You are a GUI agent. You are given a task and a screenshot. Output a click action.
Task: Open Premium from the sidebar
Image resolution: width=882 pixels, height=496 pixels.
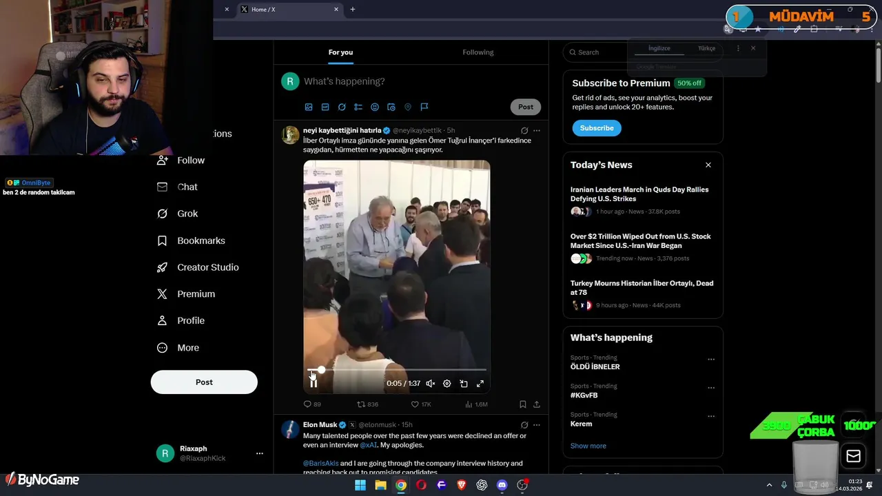pyautogui.click(x=187, y=294)
